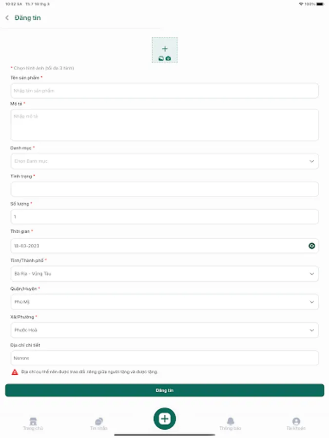329x438 pixels.
Task: Click the Số lượng quantity field
Action: (x=165, y=217)
